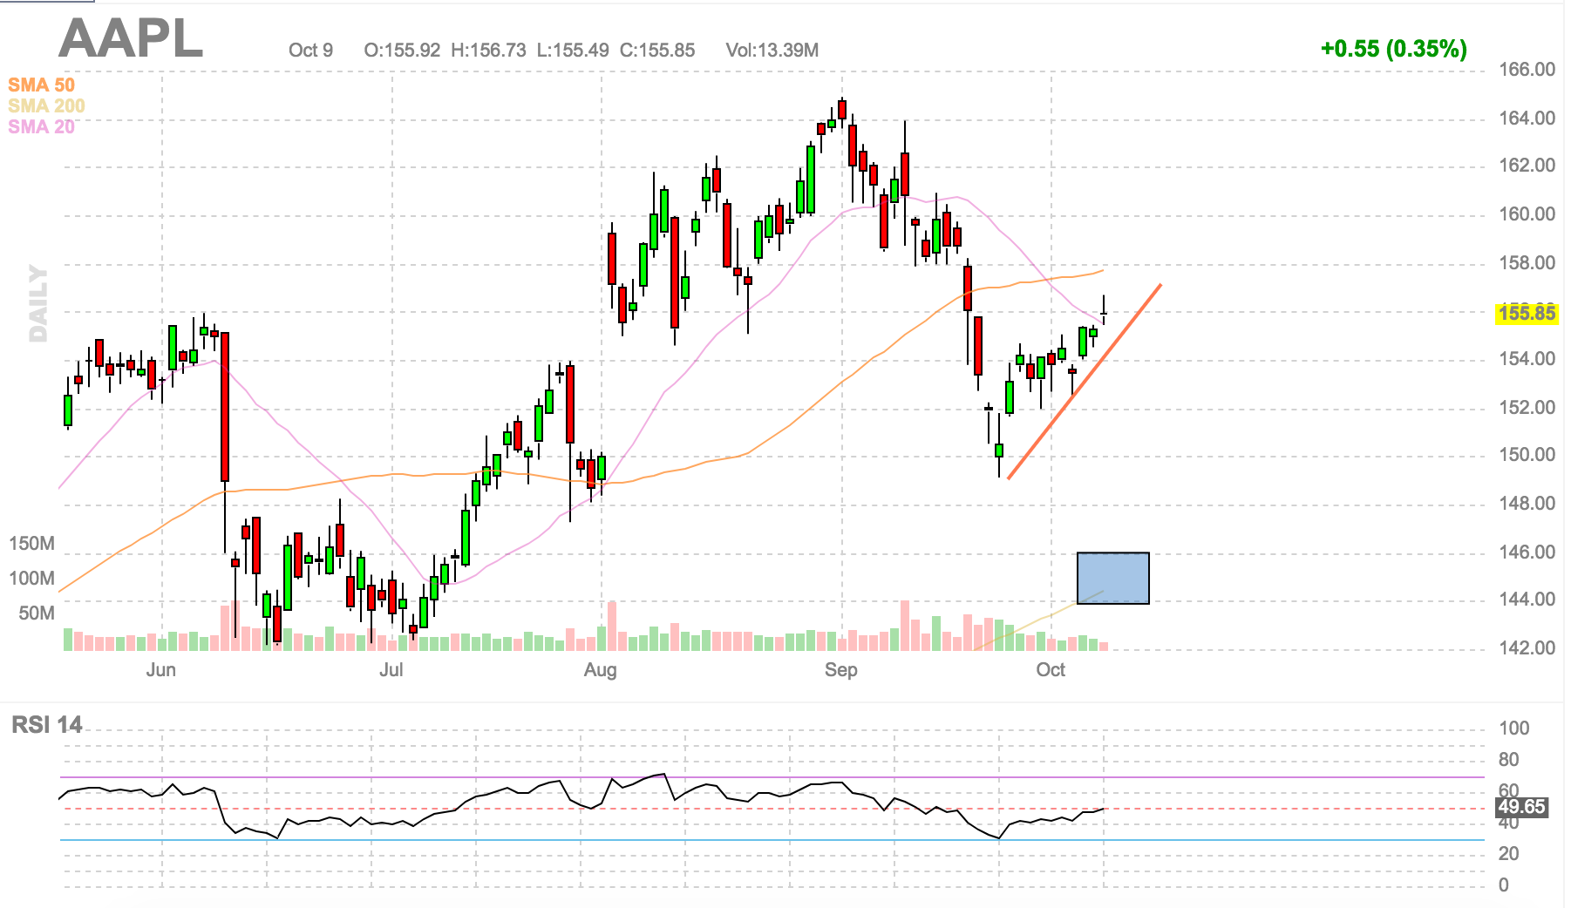Click the 166.00 price axis label
The image size is (1571, 908).
pos(1526,70)
